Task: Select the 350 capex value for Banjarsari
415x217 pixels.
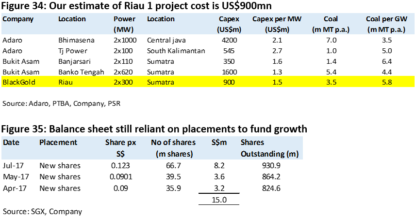Action: [229, 61]
